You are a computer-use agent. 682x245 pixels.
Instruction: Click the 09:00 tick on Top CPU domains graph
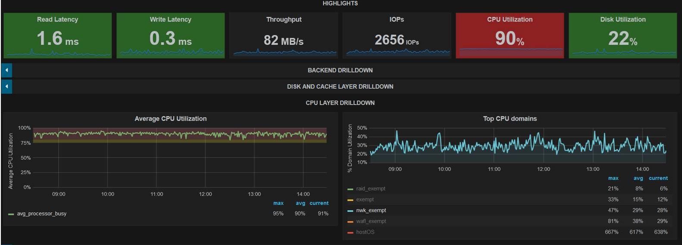click(395, 169)
